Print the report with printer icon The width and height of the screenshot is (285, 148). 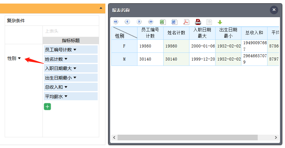[198, 22]
